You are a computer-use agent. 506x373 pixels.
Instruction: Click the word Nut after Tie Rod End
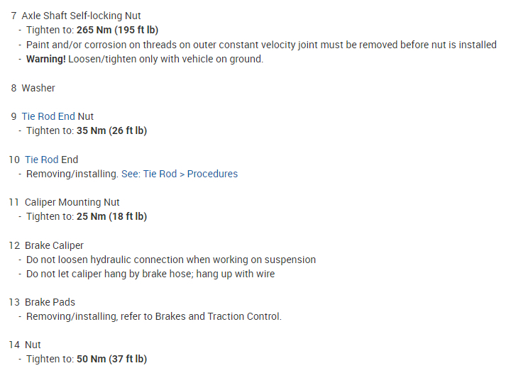(x=85, y=116)
